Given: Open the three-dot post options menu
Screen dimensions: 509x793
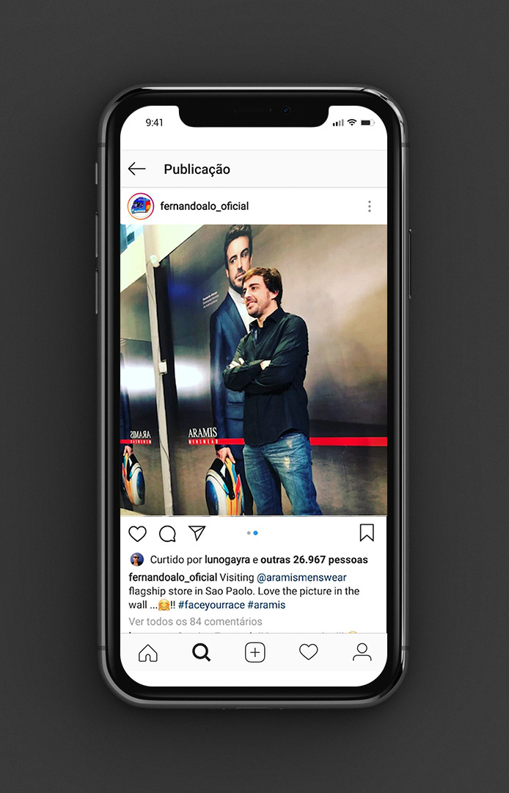Looking at the screenshot, I should 369,206.
